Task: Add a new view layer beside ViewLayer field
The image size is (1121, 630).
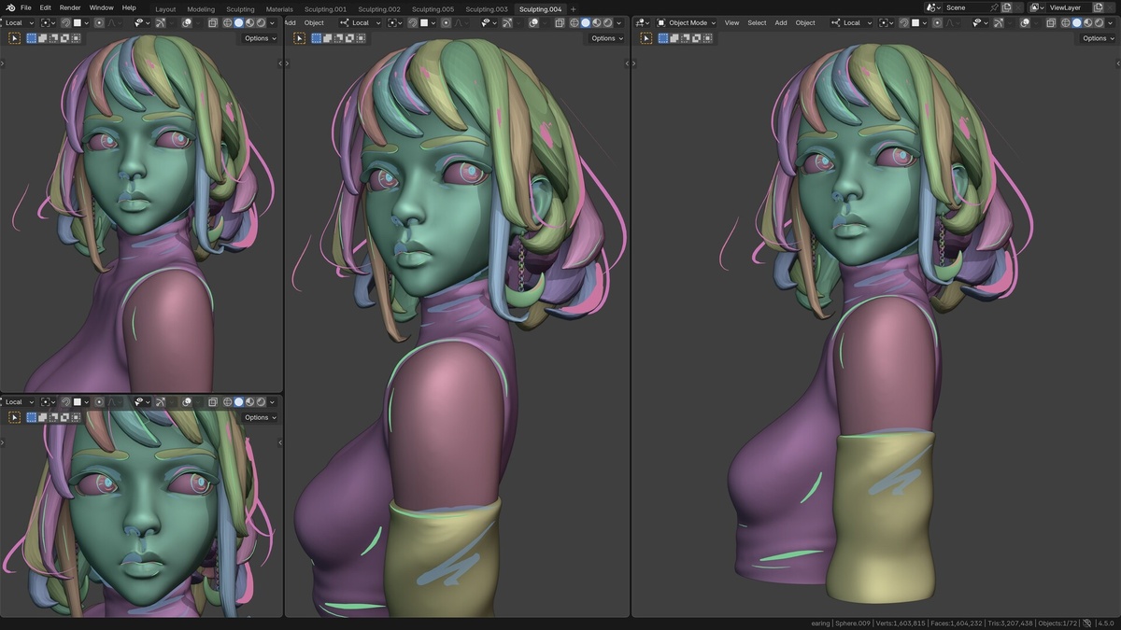Action: pos(1098,7)
